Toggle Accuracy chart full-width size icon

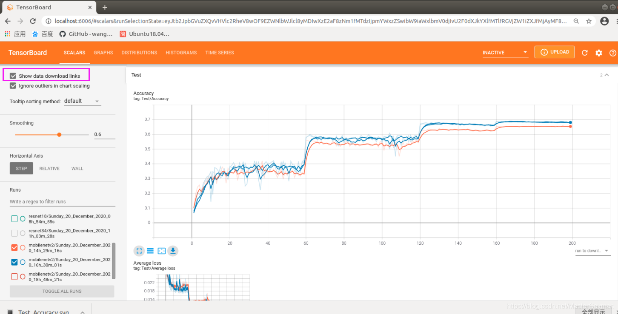coord(139,251)
